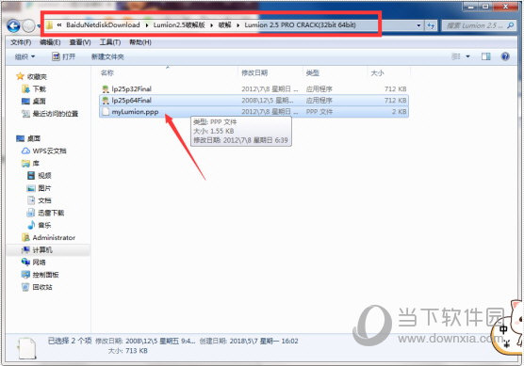This screenshot has height=366, width=524.
Task: Show hidden path via double chevron
Action: coord(59,25)
